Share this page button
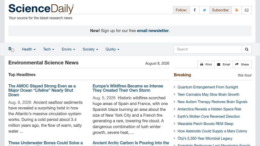Image resolution: width=260 pixels, height=146 pixels. [242, 64]
